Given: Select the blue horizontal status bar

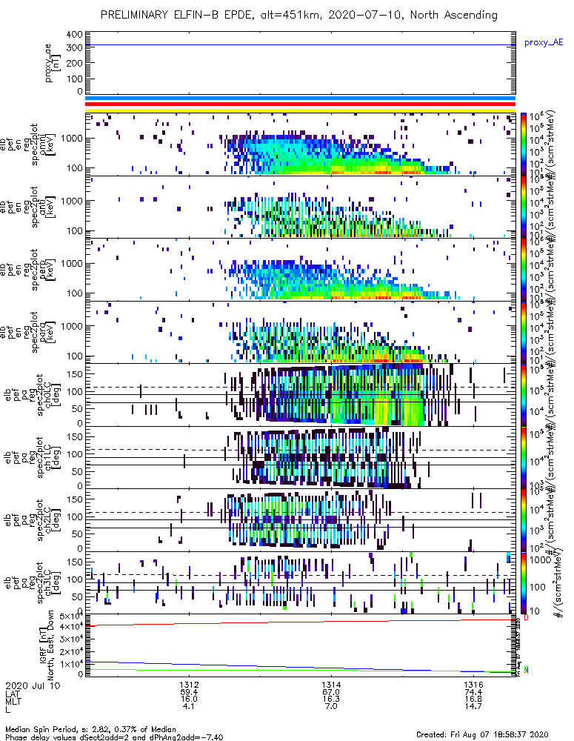Looking at the screenshot, I should click(x=301, y=99).
